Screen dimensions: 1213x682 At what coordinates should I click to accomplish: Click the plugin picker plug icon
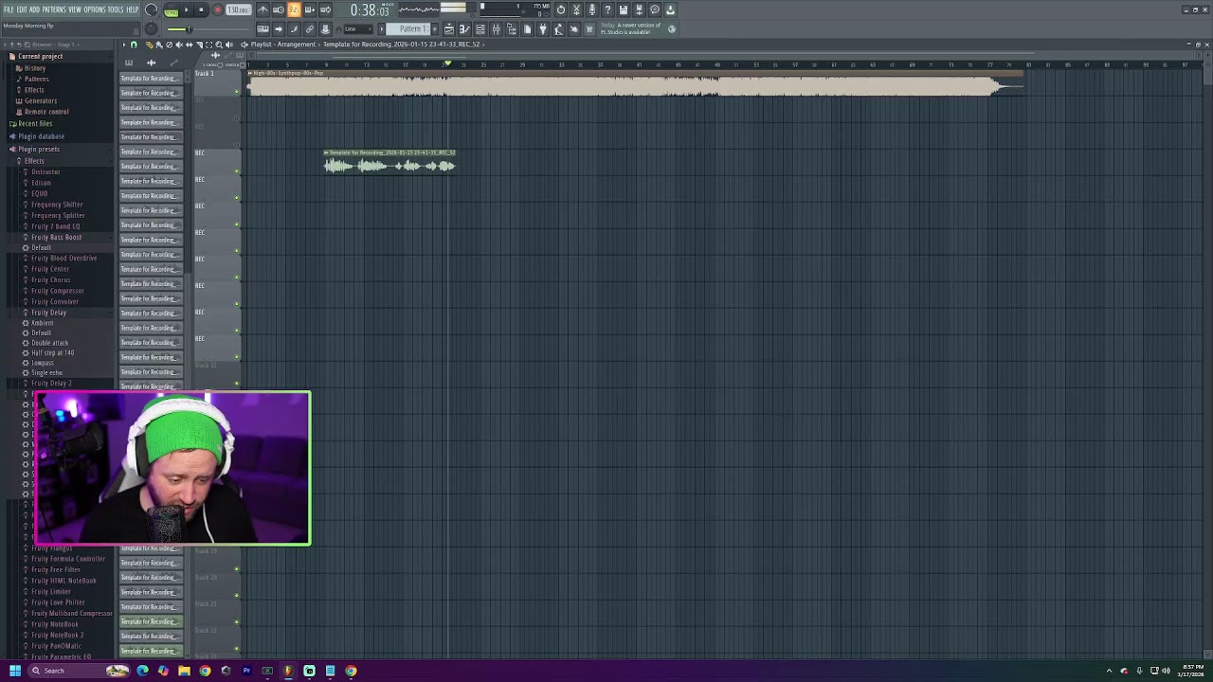tap(543, 29)
